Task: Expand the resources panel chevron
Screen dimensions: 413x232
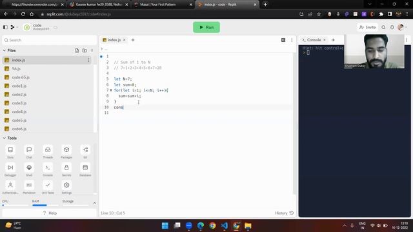Action: (95, 203)
